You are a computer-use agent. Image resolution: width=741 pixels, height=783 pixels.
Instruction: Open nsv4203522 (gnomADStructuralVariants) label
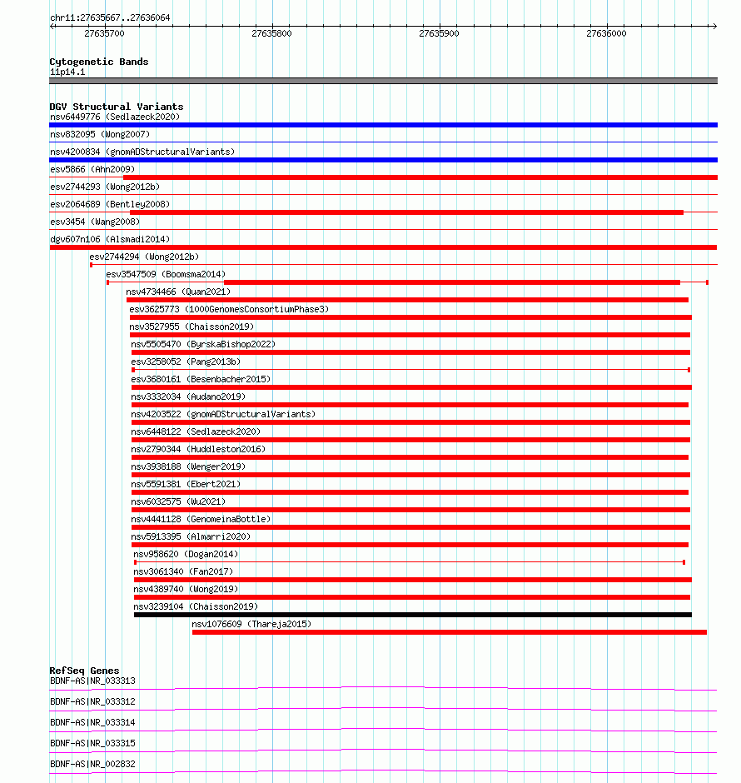tap(223, 414)
